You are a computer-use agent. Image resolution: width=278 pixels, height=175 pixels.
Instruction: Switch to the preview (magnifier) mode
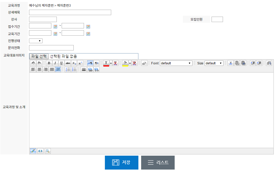[48, 151]
